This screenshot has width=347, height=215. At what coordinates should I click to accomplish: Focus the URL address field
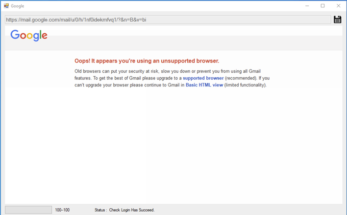(168, 20)
